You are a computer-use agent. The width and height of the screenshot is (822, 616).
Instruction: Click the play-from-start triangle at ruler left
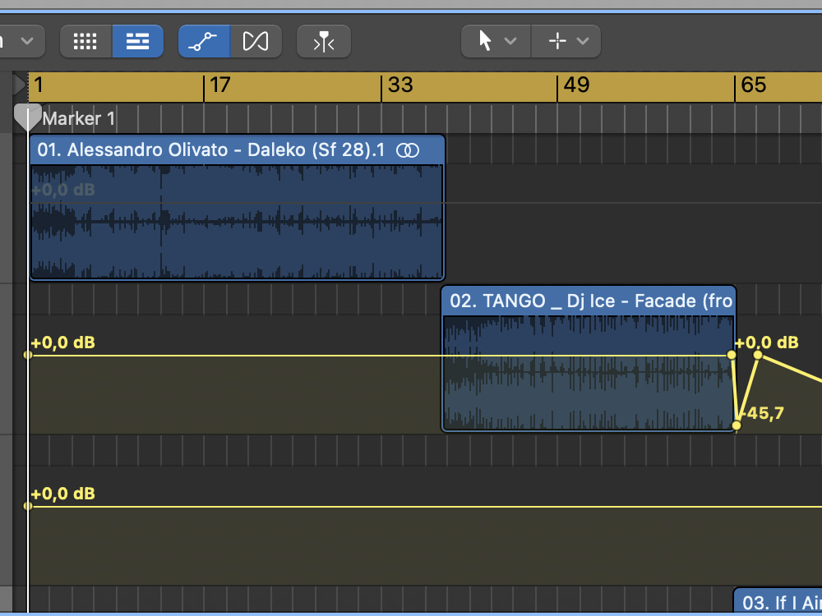pyautogui.click(x=20, y=85)
